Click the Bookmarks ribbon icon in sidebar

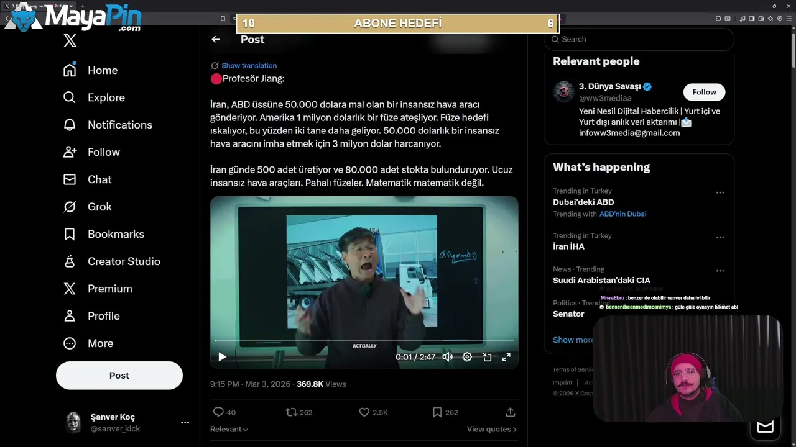click(x=70, y=234)
